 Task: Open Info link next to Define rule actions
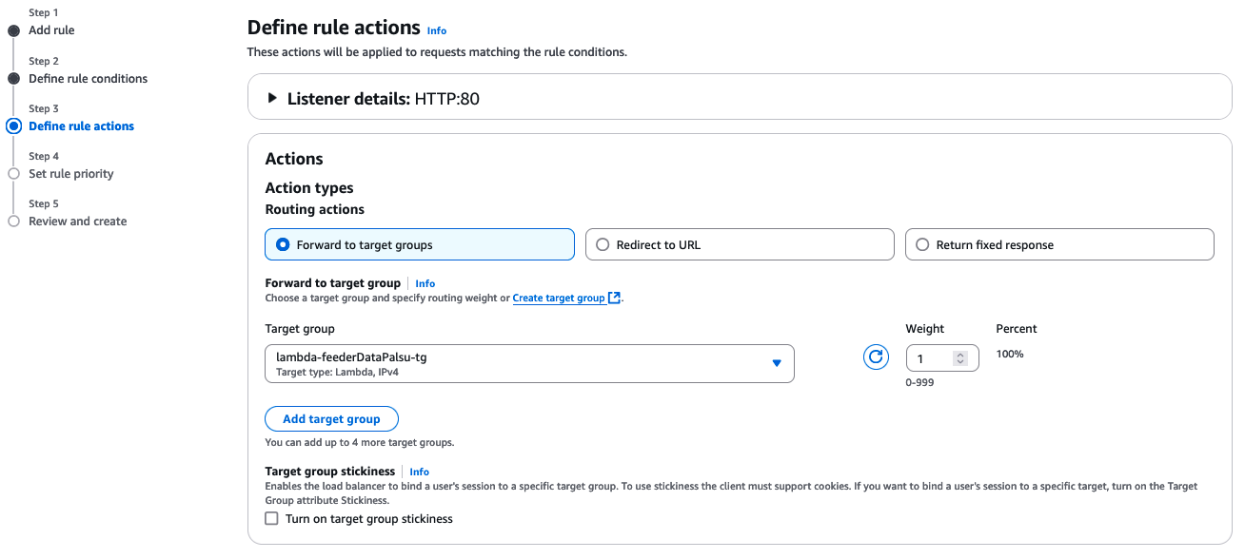click(437, 30)
